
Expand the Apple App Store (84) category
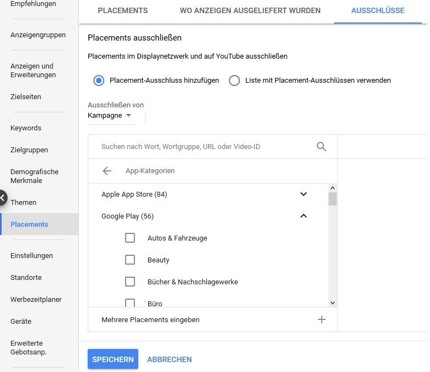click(x=303, y=194)
